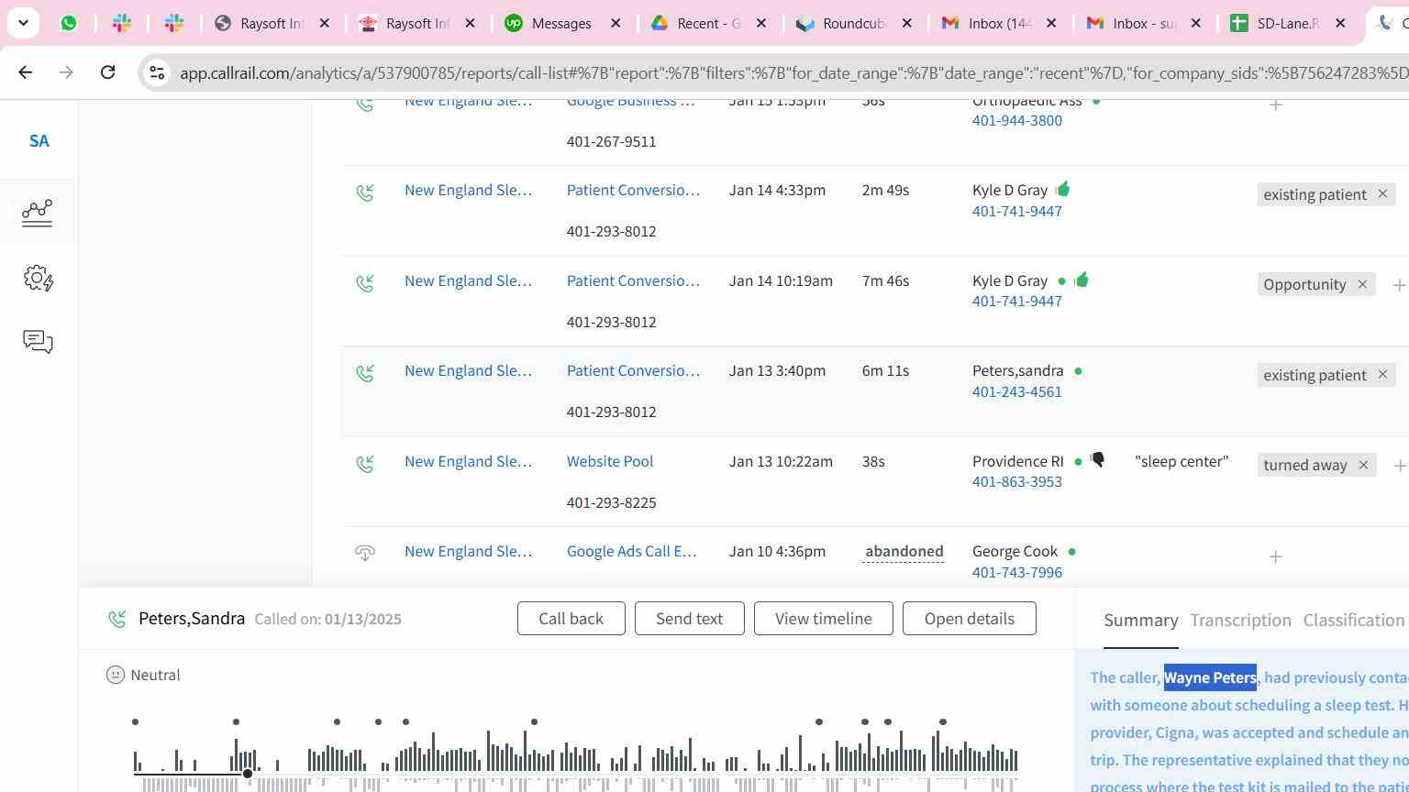Open New England Sle… link in George Cook row
Image resolution: width=1409 pixels, height=792 pixels.
click(468, 551)
